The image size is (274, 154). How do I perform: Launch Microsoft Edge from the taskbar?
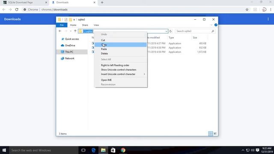pyautogui.click(x=93, y=150)
